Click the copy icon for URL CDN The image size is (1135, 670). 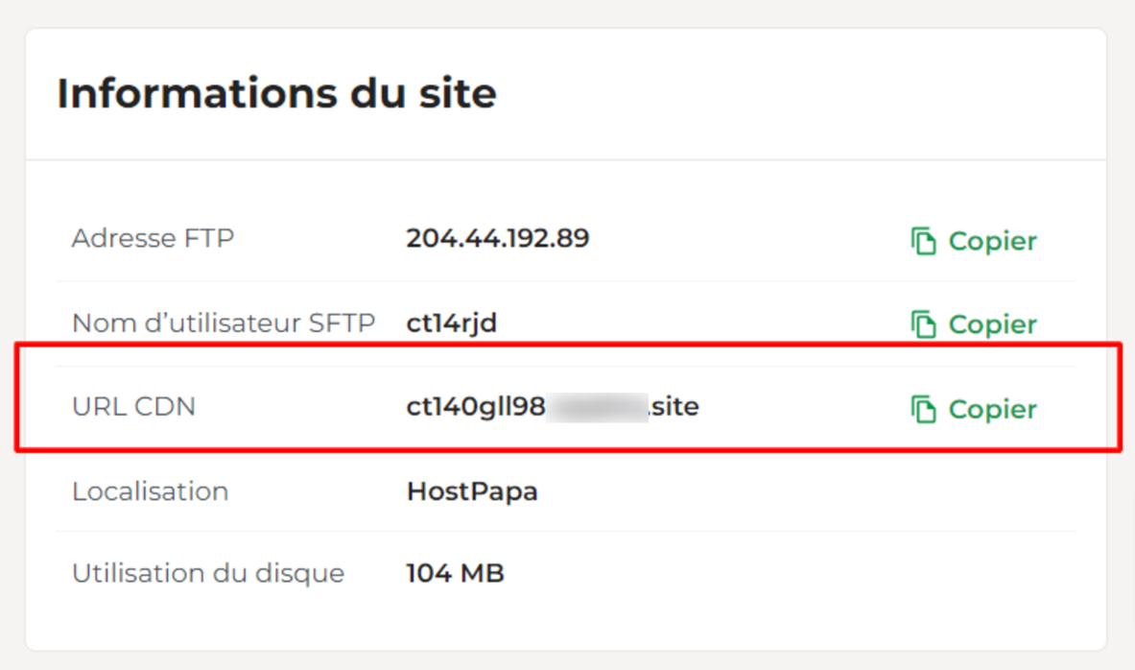pos(923,409)
